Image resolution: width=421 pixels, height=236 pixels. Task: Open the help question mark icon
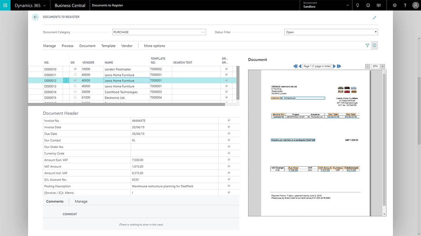click(405, 5)
